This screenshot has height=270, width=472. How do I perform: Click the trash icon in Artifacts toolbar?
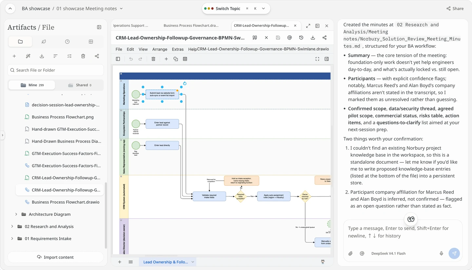coord(83,56)
